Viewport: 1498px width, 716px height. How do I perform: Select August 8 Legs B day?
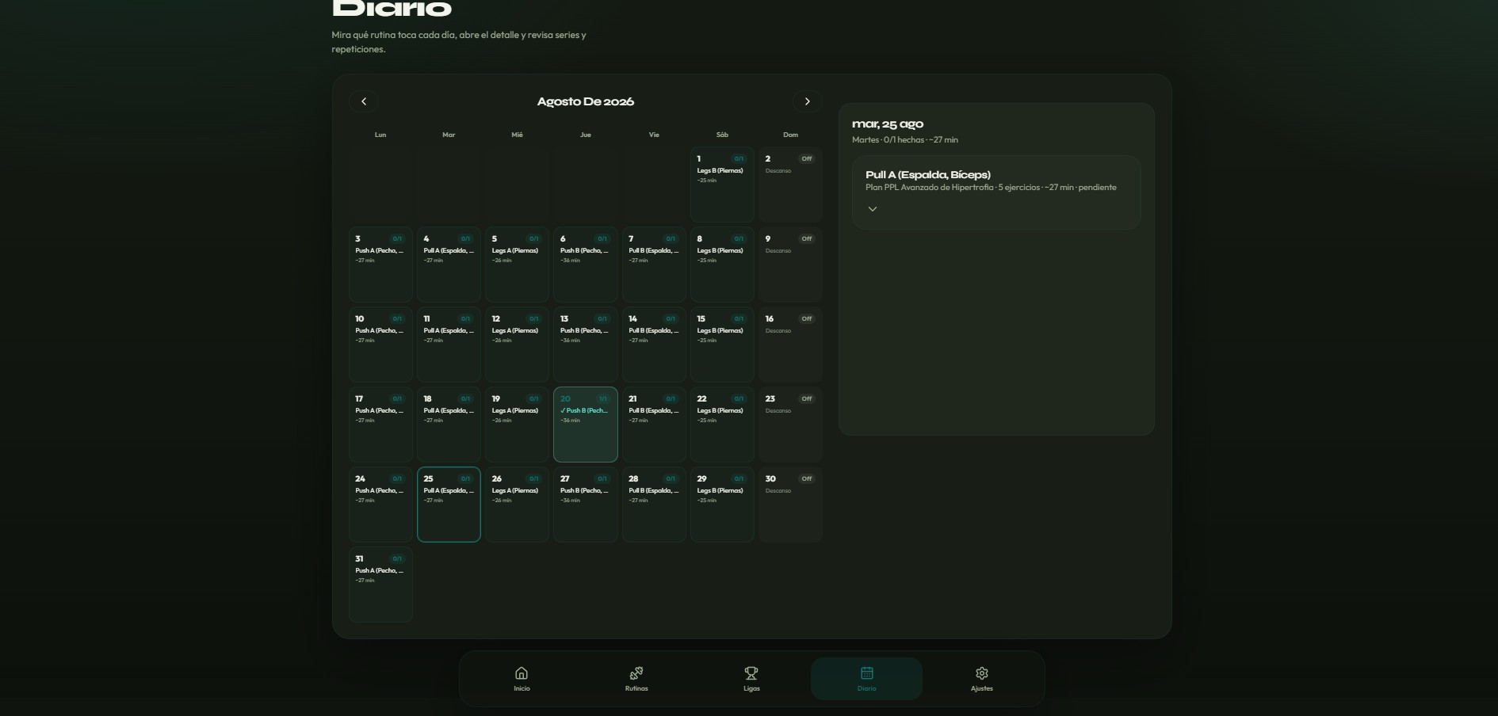(x=722, y=265)
